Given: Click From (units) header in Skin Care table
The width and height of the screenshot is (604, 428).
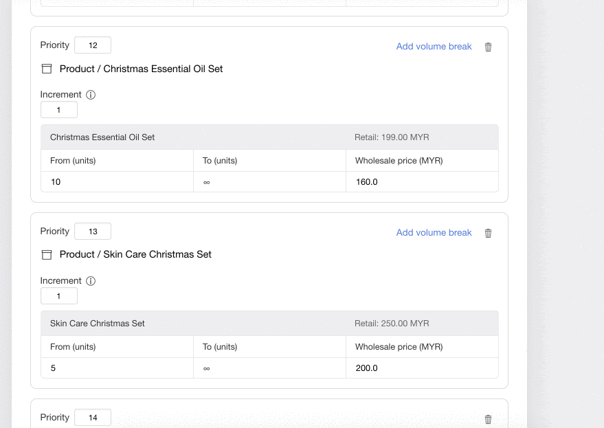Looking at the screenshot, I should (73, 347).
